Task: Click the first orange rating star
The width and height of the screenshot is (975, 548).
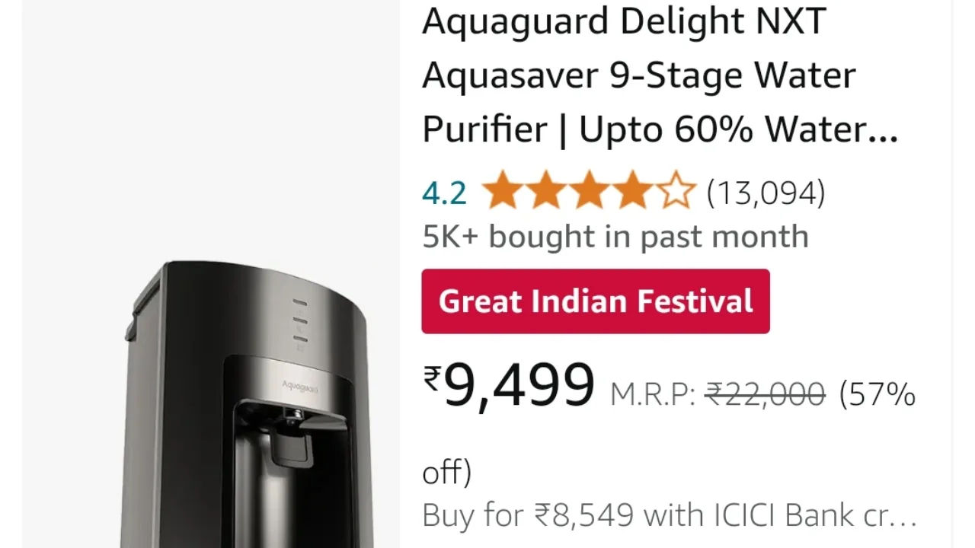Action: tap(503, 191)
